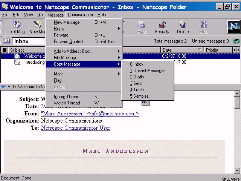Image resolution: width=241 pixels, height=181 pixels.
Task: Click the column scroll left arrow
Action: coord(234,50)
